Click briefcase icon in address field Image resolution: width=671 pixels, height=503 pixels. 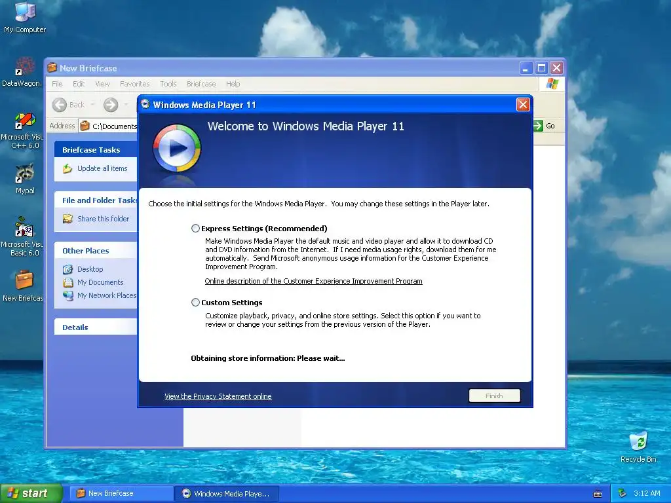85,126
